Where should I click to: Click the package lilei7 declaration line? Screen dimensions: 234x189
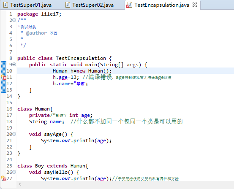point(39,14)
